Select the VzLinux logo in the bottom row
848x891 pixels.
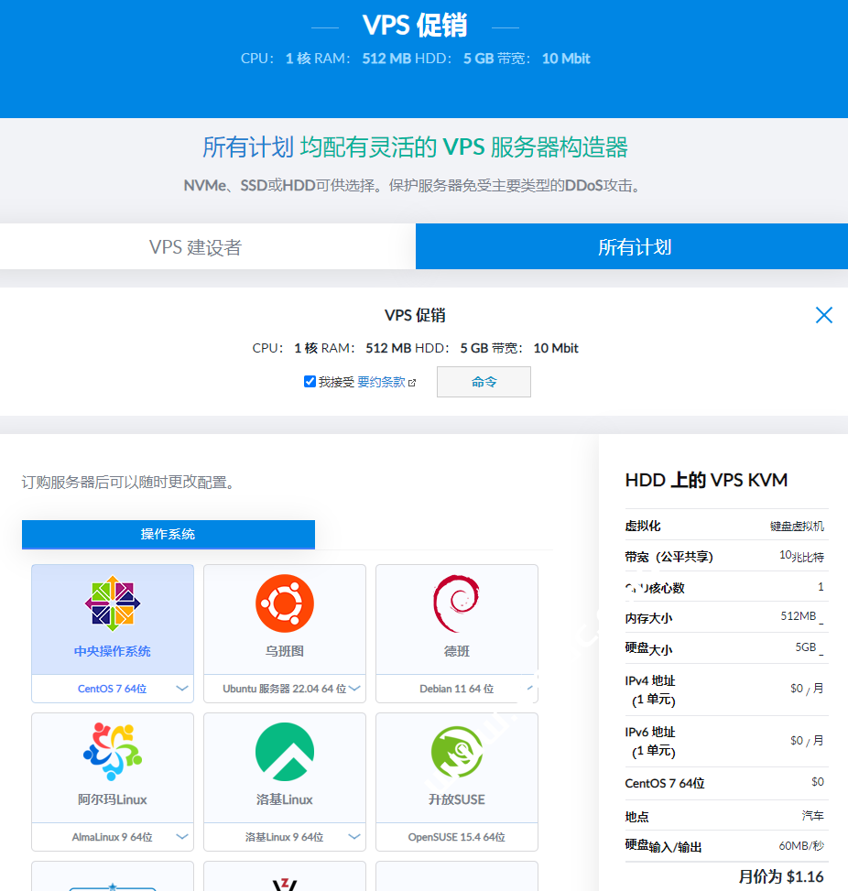point(284,884)
